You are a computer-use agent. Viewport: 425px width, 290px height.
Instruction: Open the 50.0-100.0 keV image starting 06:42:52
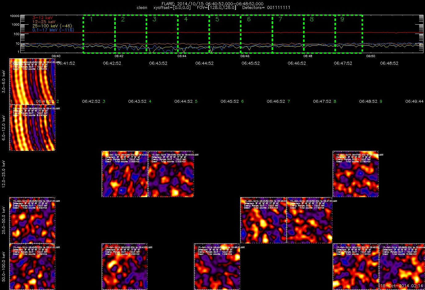pos(125,267)
